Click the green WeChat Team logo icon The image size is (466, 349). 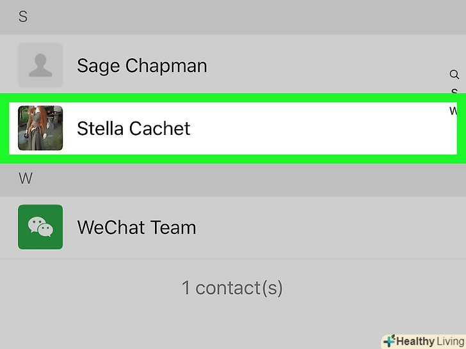pyautogui.click(x=40, y=227)
